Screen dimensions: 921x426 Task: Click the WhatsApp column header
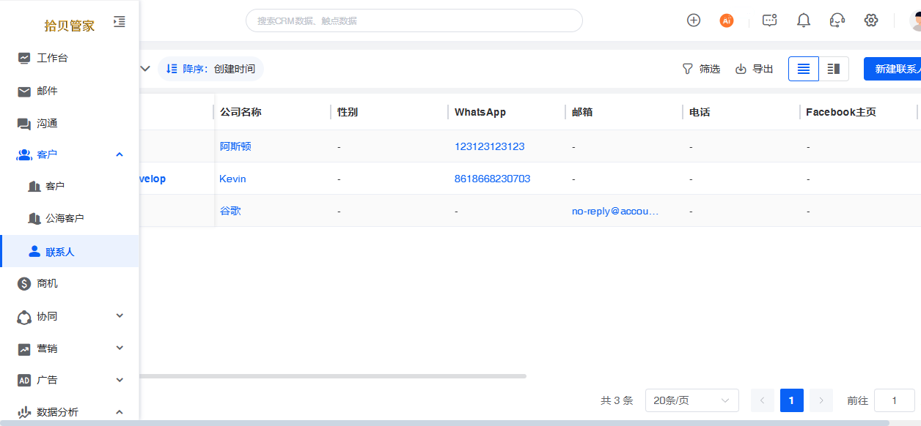[x=480, y=112]
